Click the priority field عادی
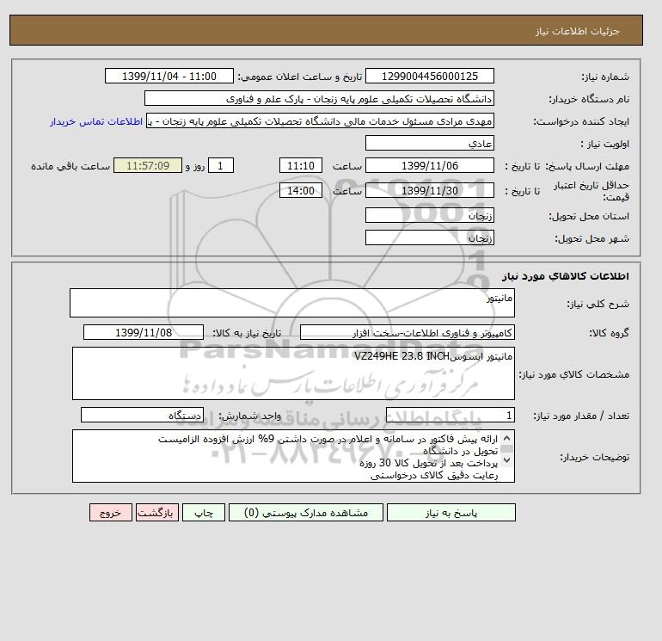 (x=429, y=143)
